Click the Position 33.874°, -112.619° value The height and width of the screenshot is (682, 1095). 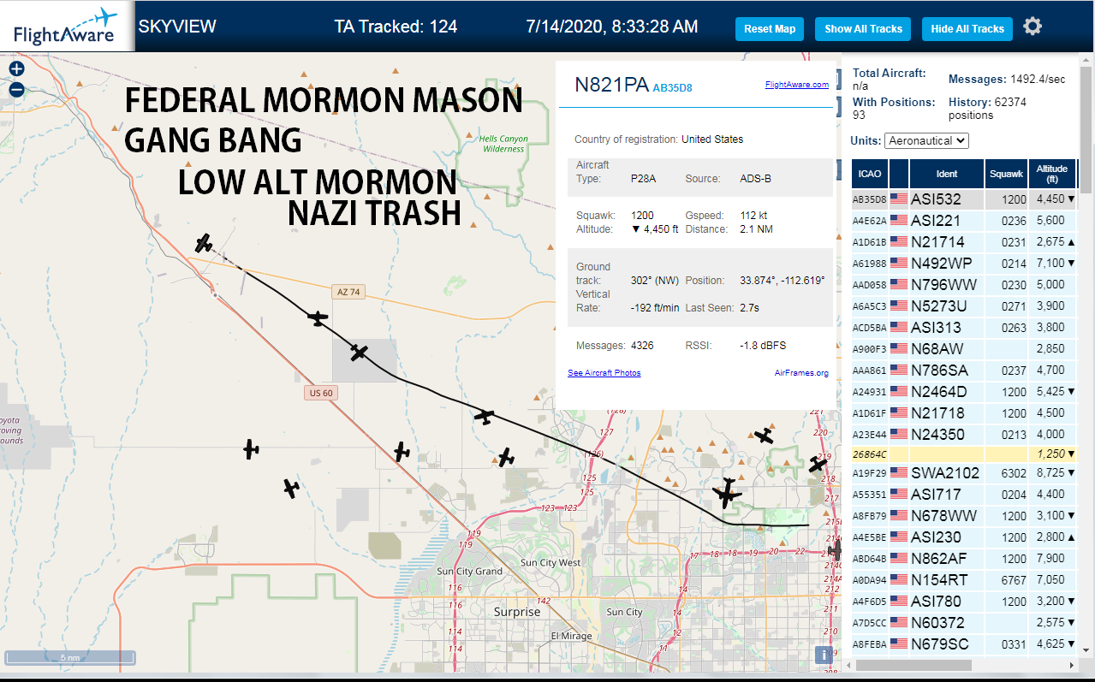click(x=781, y=281)
